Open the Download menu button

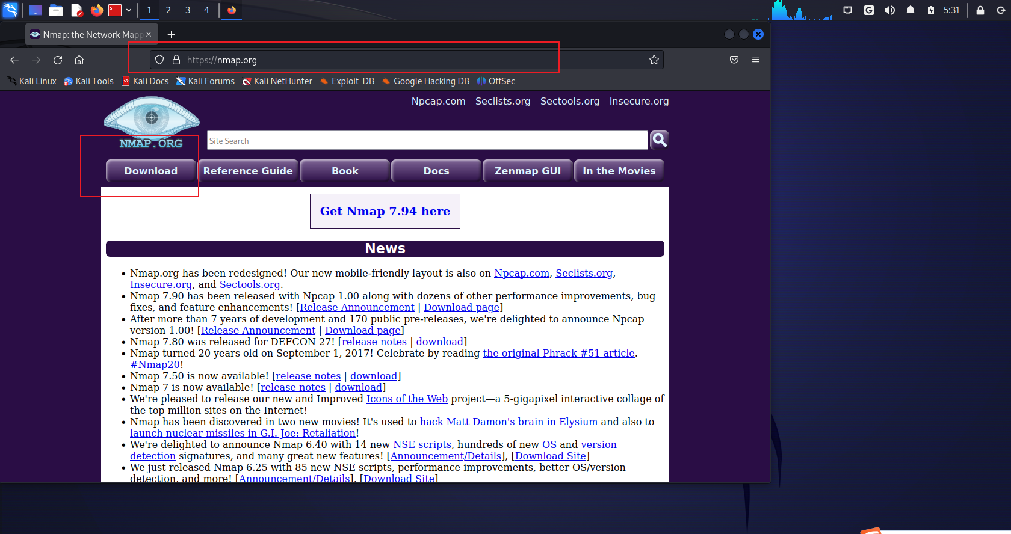point(151,171)
